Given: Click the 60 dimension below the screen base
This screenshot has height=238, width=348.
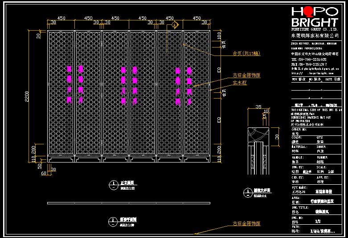Looking at the screenshot, I should 44,173.
